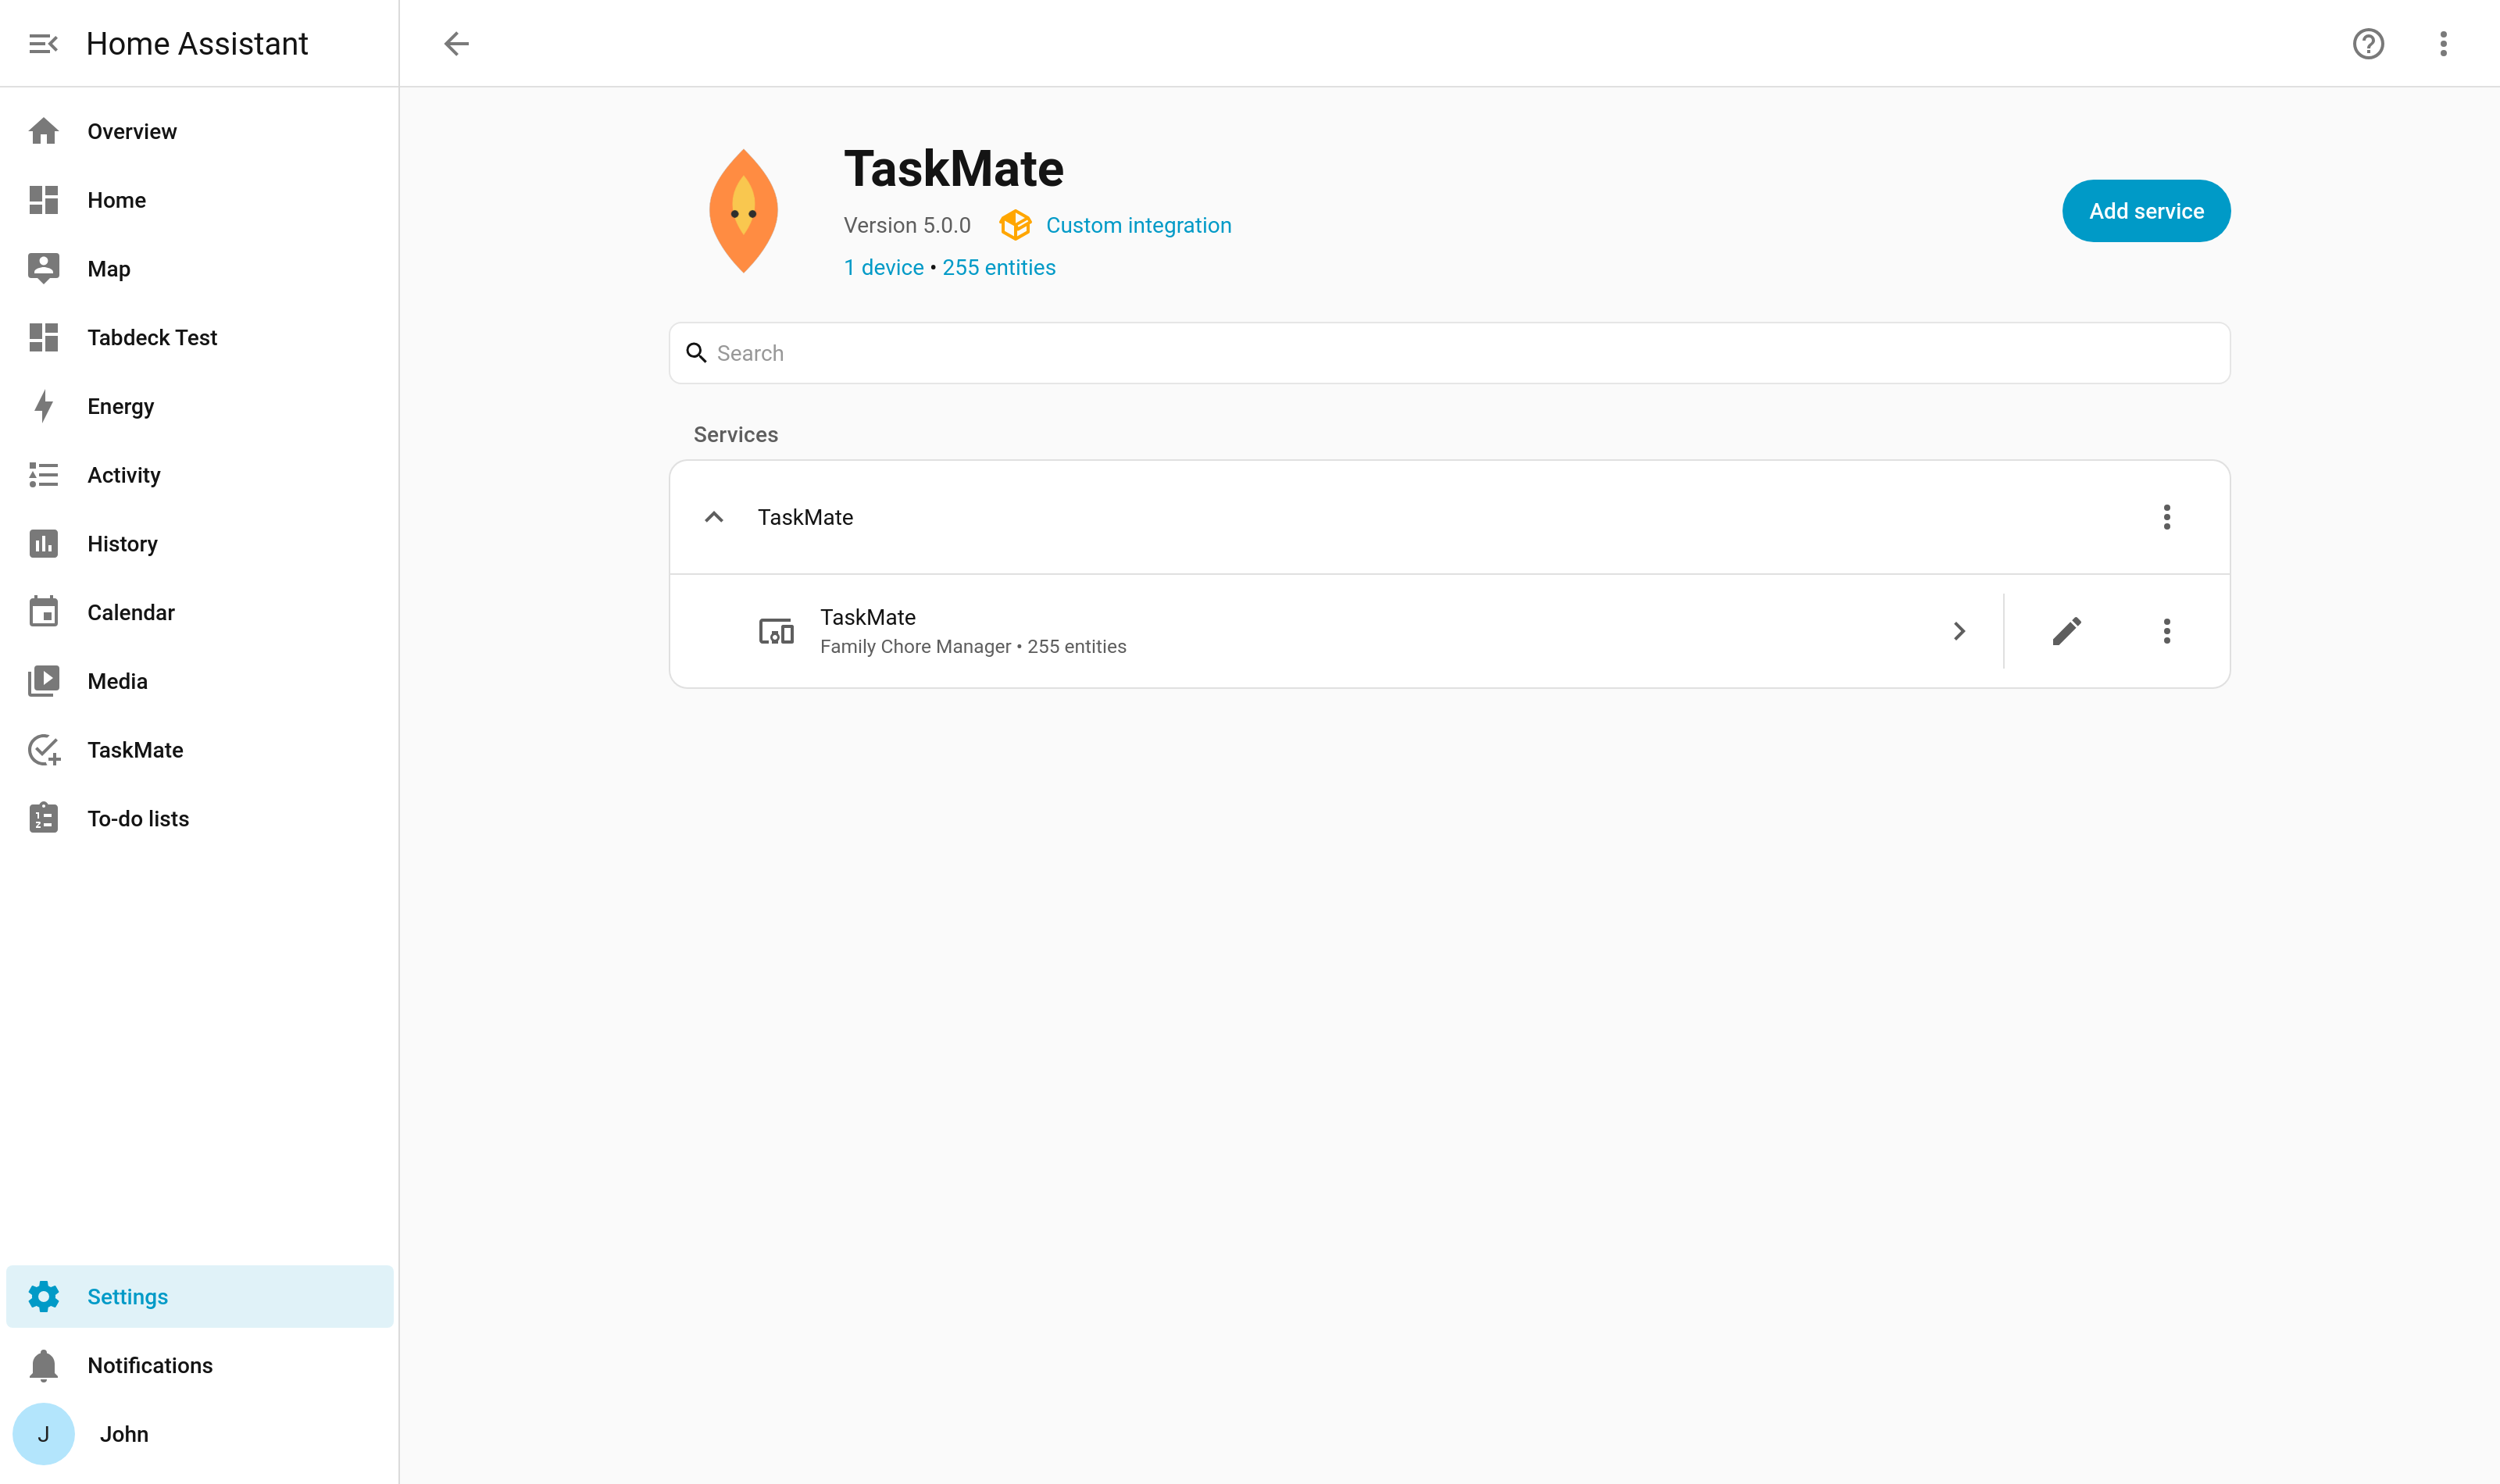Click the TaskMate flame logo
Image resolution: width=2500 pixels, height=1484 pixels.
tap(743, 211)
